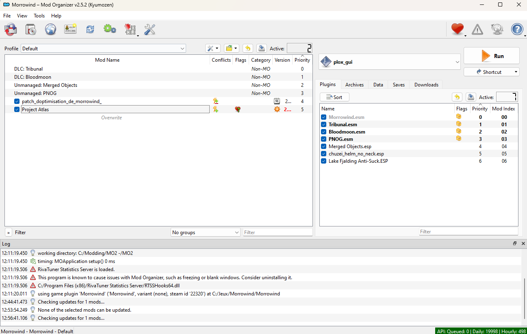Screen dimensions: 527x334
Task: Toggle PNOG.esm plugin checkbox
Action: coord(324,139)
